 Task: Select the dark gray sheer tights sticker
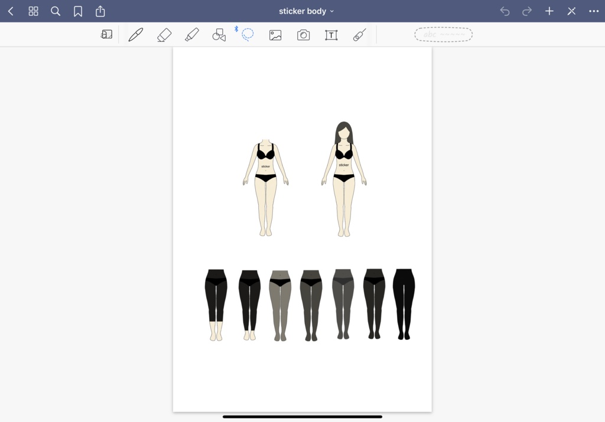click(x=343, y=304)
